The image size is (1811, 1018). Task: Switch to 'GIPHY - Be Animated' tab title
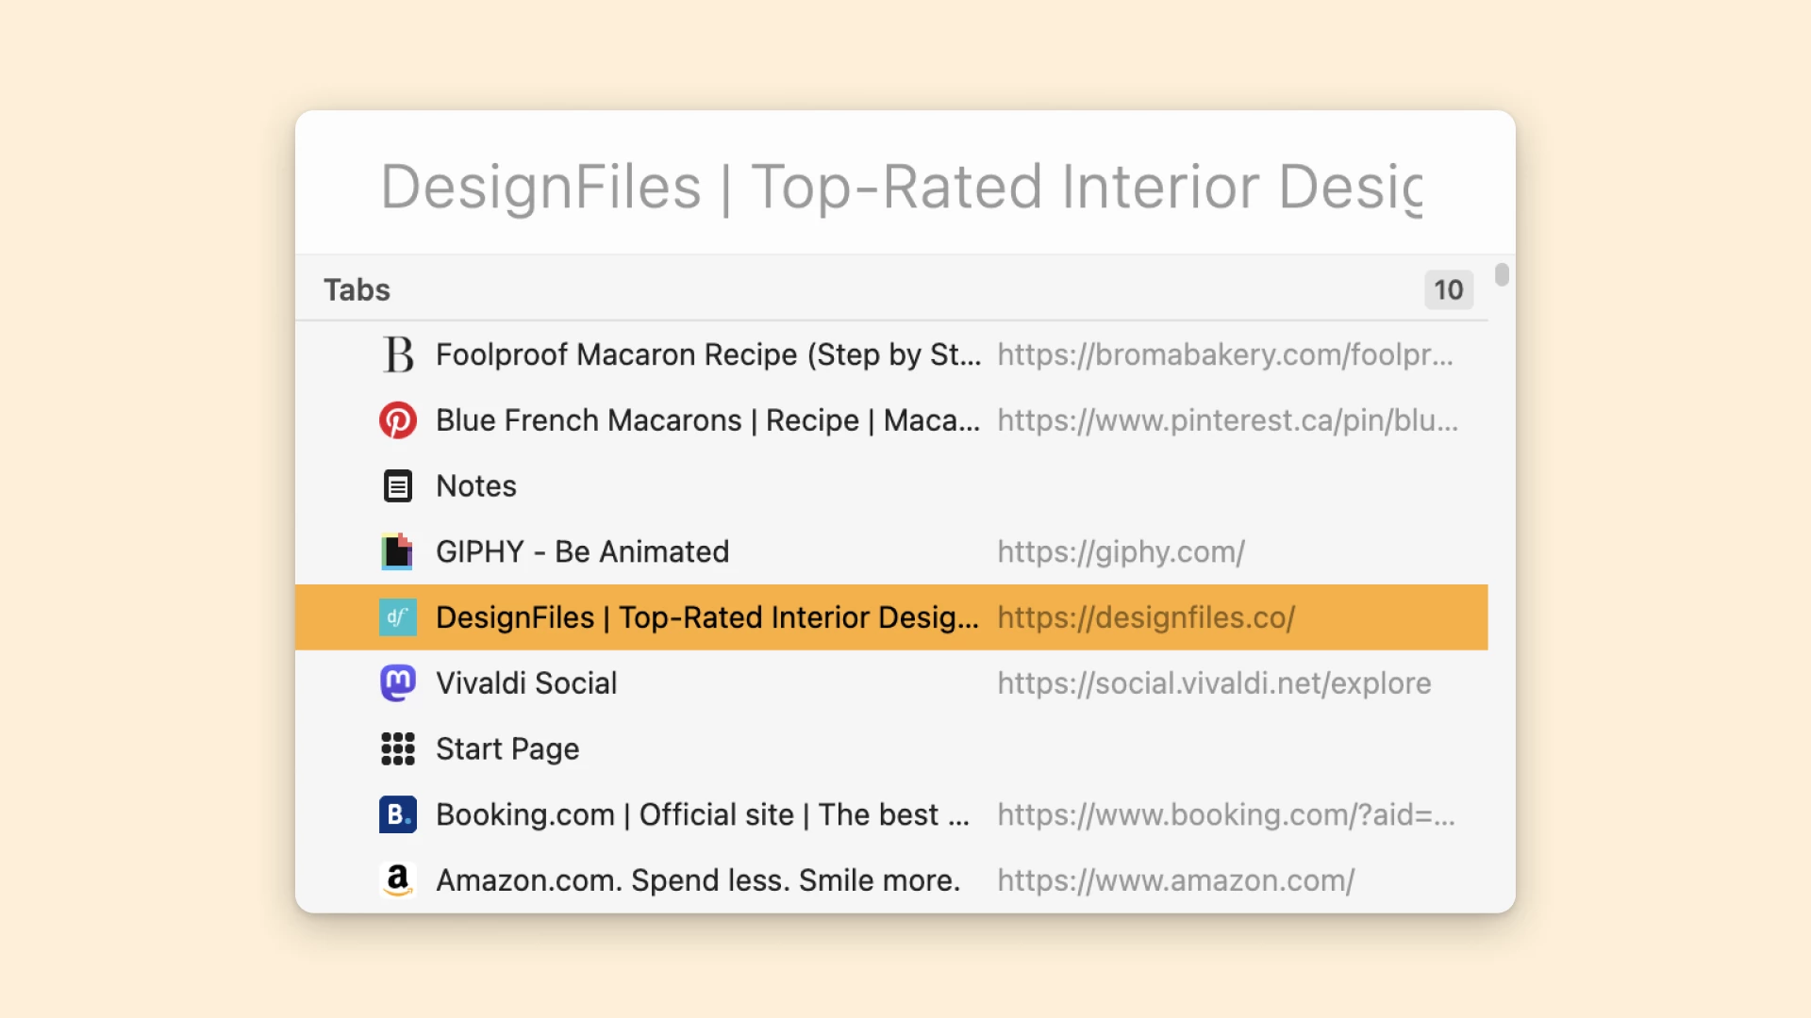(x=583, y=551)
